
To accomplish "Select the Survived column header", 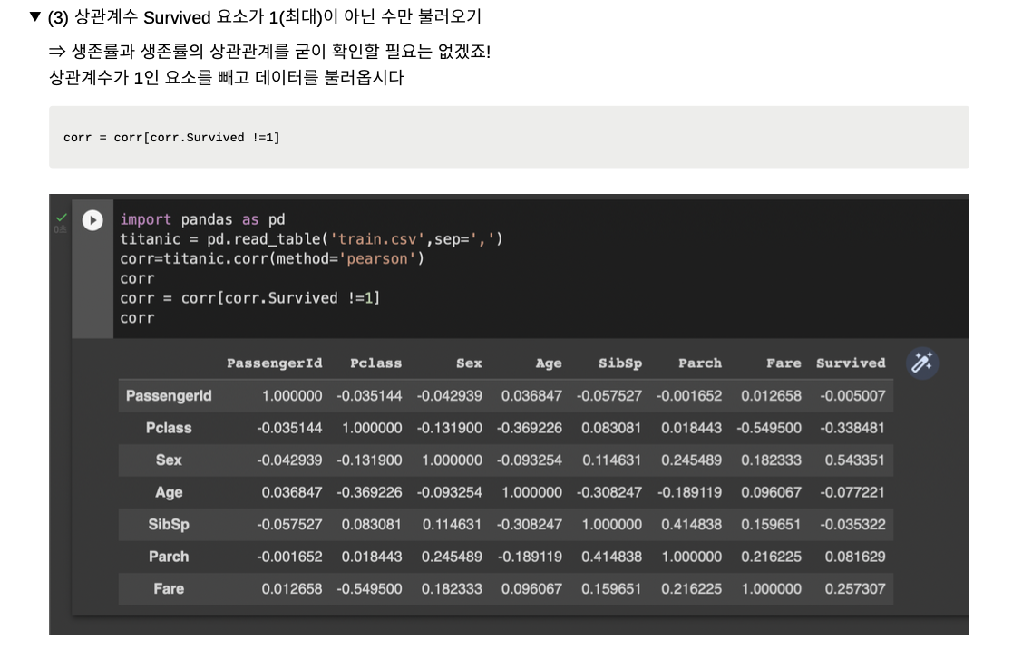I will point(851,363).
